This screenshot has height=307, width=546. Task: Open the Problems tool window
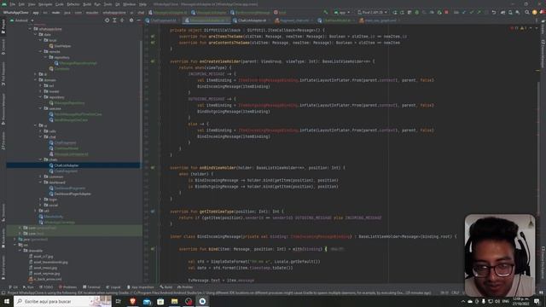[67, 287]
